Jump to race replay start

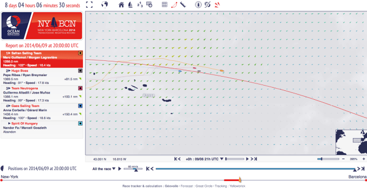point(147,168)
